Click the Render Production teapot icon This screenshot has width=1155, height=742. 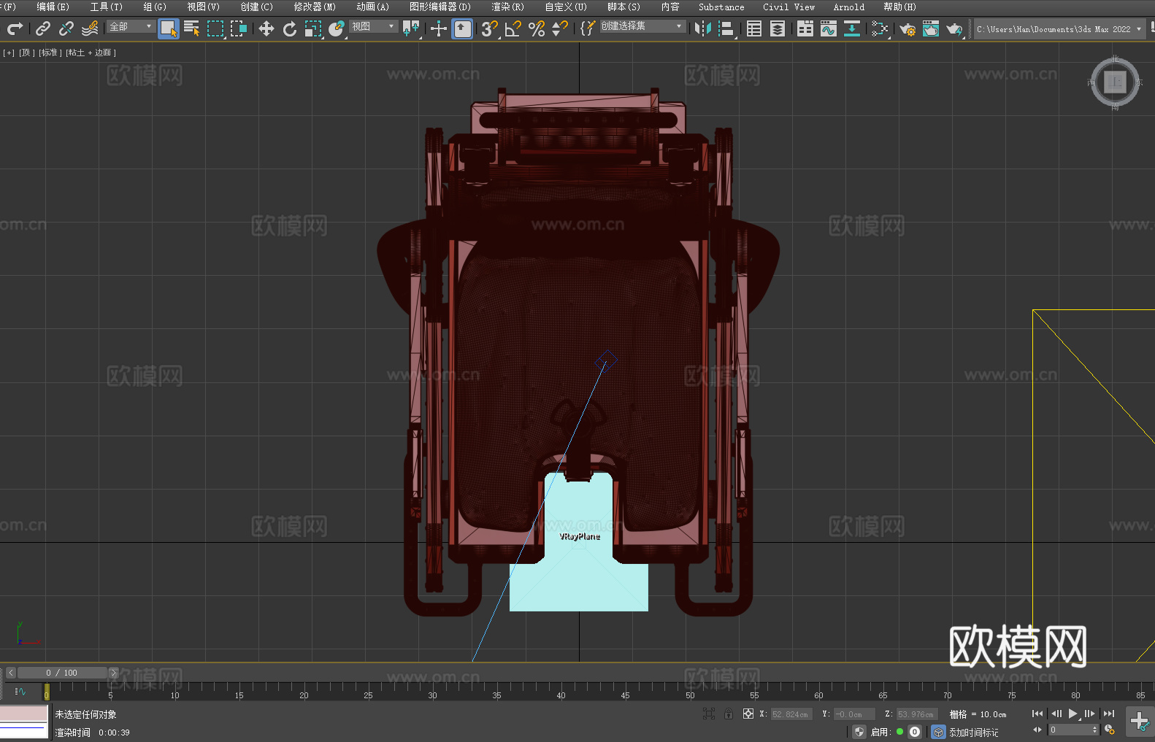[x=954, y=28]
